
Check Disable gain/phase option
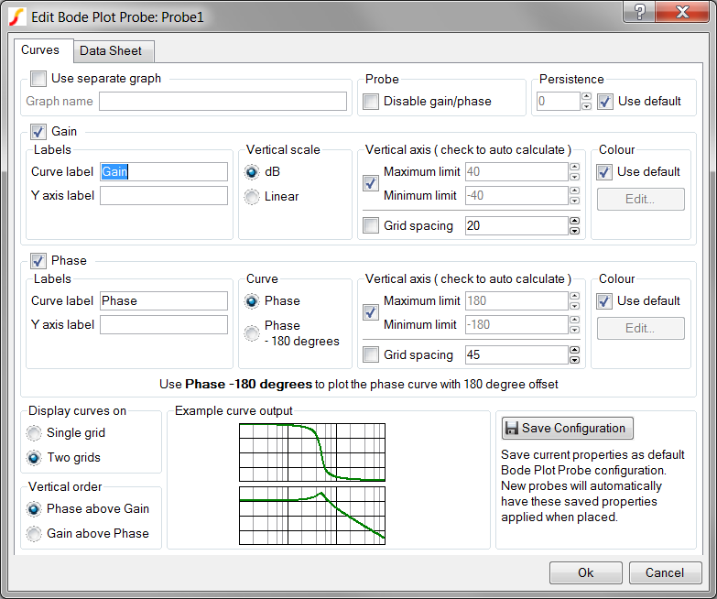[371, 102]
